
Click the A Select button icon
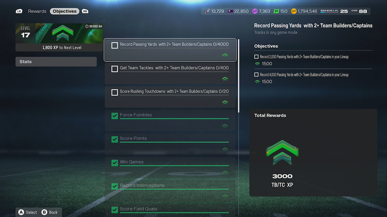tap(21, 212)
